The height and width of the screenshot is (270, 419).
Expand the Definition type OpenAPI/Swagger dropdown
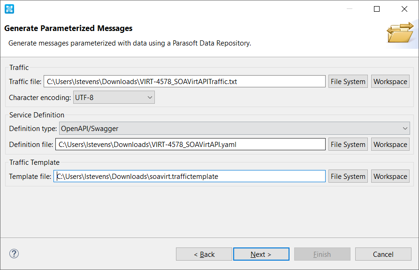click(x=234, y=129)
